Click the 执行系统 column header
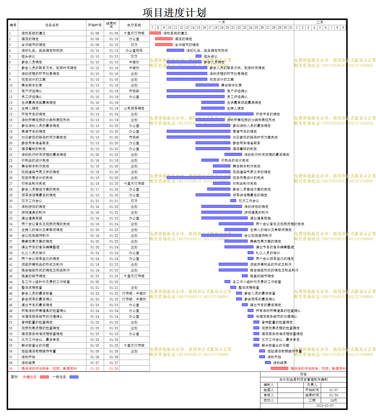This screenshot has height=416, width=376. point(134,25)
